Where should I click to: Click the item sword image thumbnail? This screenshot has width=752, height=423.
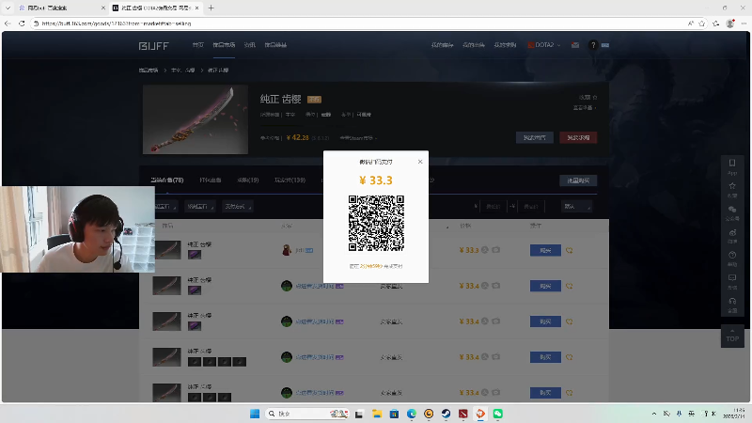[x=196, y=119]
